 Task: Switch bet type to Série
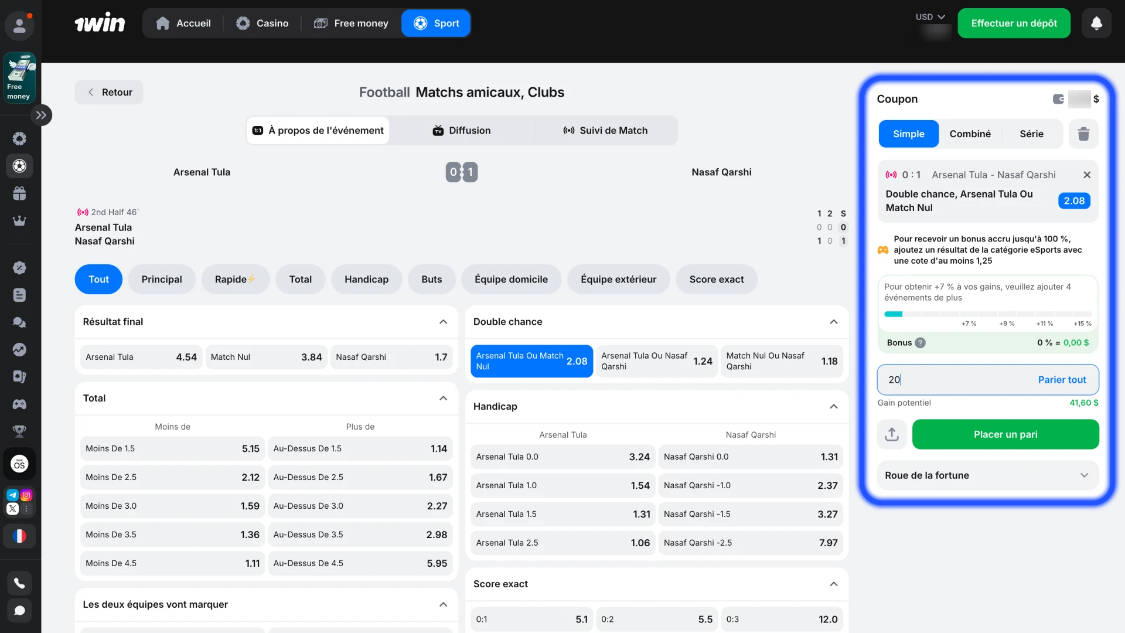[1031, 134]
